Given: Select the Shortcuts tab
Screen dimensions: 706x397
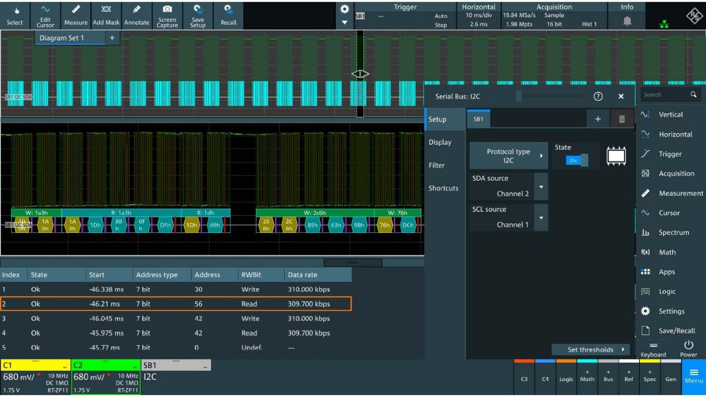Looking at the screenshot, I should (x=445, y=188).
